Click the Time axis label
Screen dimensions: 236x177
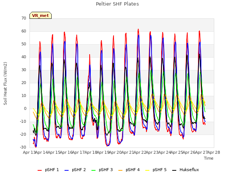(209, 158)
